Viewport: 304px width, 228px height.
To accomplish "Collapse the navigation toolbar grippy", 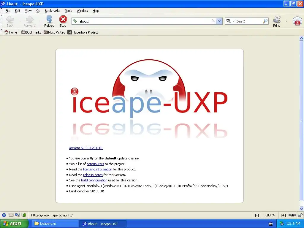I will tap(1, 21).
